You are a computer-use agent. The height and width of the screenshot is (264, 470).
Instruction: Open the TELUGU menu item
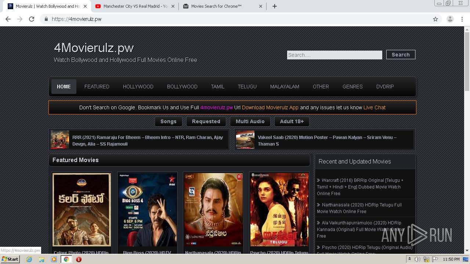click(x=247, y=87)
